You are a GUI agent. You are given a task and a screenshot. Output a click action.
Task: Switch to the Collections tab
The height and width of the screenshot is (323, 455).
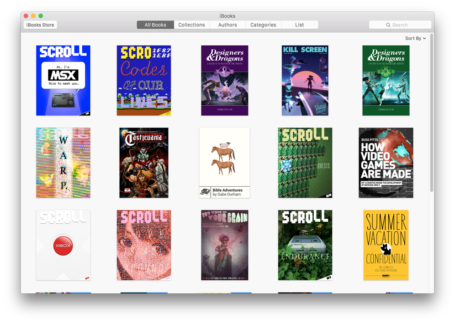(x=191, y=25)
